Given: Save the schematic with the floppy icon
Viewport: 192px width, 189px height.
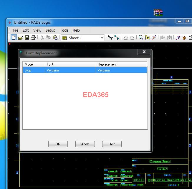Looking at the screenshot, I should pos(27,38).
